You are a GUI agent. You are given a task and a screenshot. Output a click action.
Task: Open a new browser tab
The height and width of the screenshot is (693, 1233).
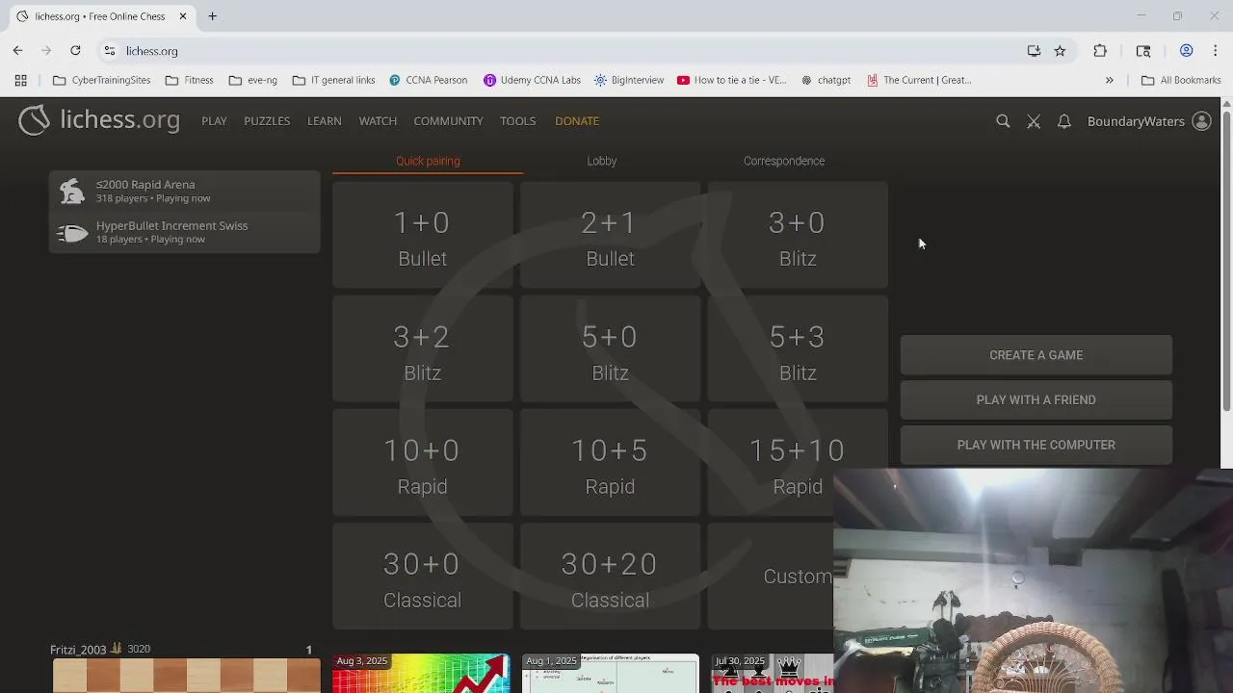212,16
